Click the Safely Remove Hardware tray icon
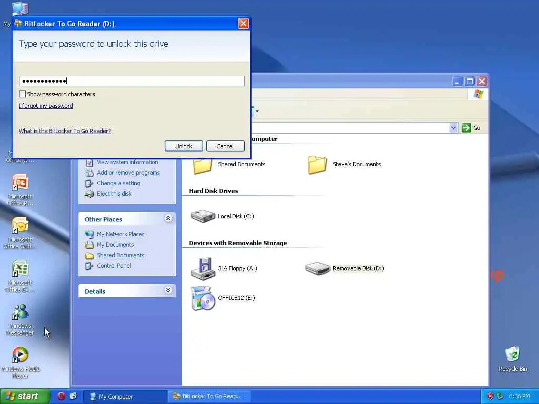The height and width of the screenshot is (404, 539). pyautogui.click(x=500, y=397)
